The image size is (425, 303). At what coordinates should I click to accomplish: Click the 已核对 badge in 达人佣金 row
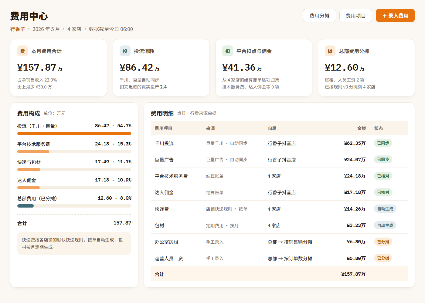pos(383,192)
